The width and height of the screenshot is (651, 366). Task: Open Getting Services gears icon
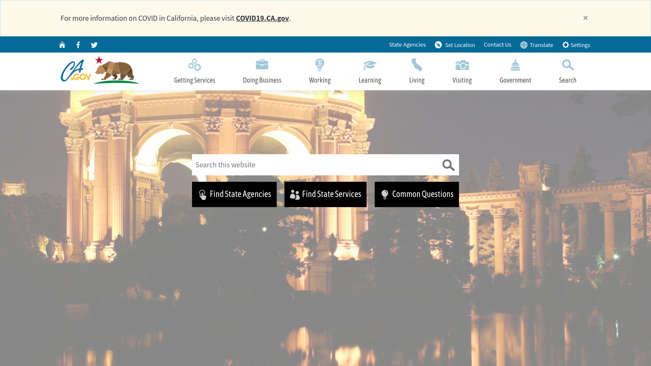(195, 65)
